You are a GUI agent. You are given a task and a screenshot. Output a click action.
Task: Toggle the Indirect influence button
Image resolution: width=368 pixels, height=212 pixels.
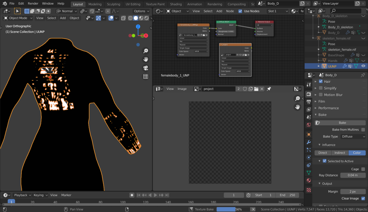(340, 153)
